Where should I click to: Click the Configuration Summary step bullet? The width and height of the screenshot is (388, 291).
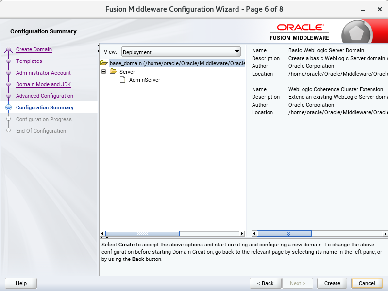pos(8,107)
